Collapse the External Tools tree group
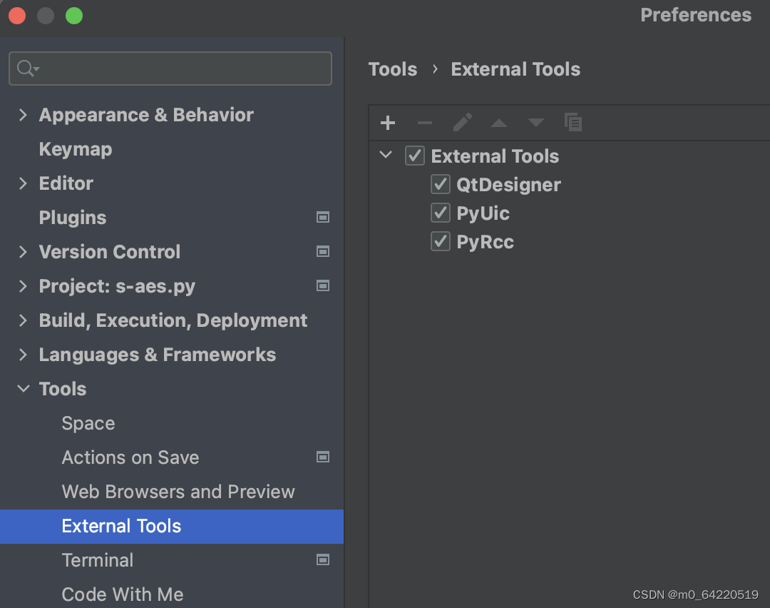 pyautogui.click(x=386, y=156)
